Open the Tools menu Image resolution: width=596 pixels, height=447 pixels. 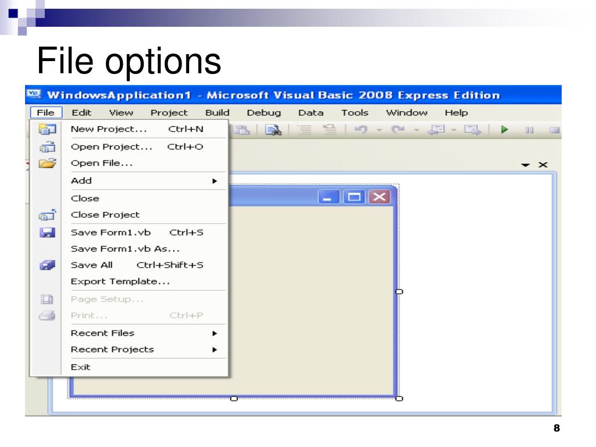354,113
